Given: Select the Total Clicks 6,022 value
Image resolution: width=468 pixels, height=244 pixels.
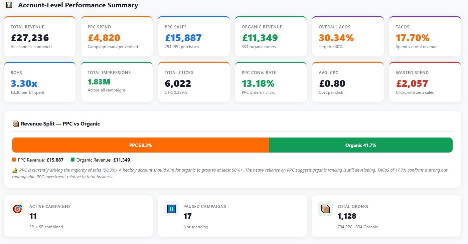Looking at the screenshot, I should (178, 83).
